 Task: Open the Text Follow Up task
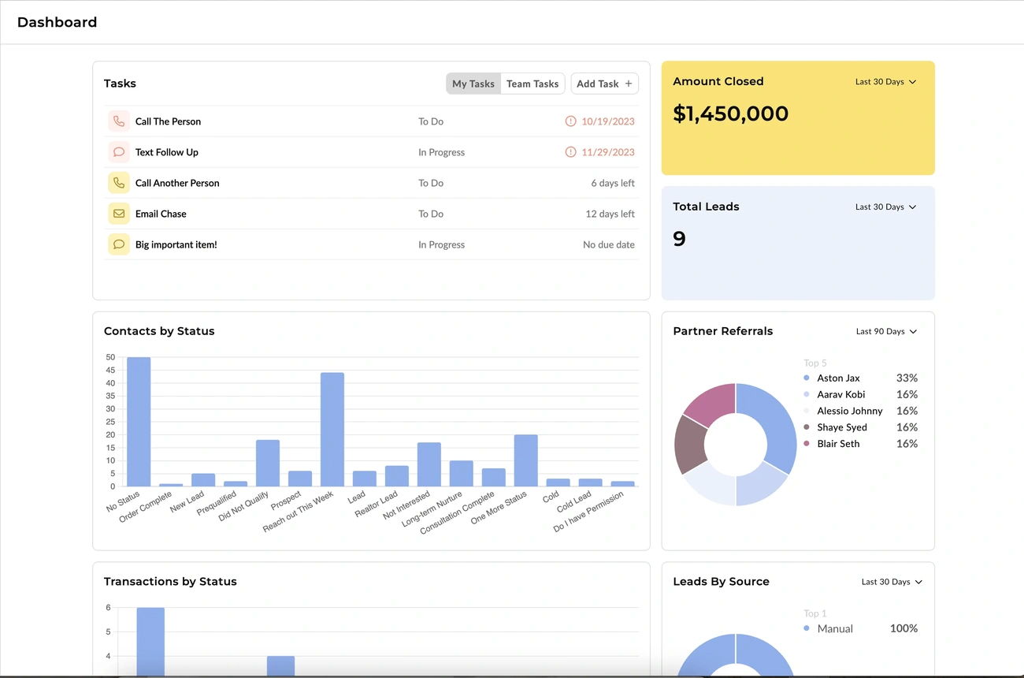click(x=371, y=152)
